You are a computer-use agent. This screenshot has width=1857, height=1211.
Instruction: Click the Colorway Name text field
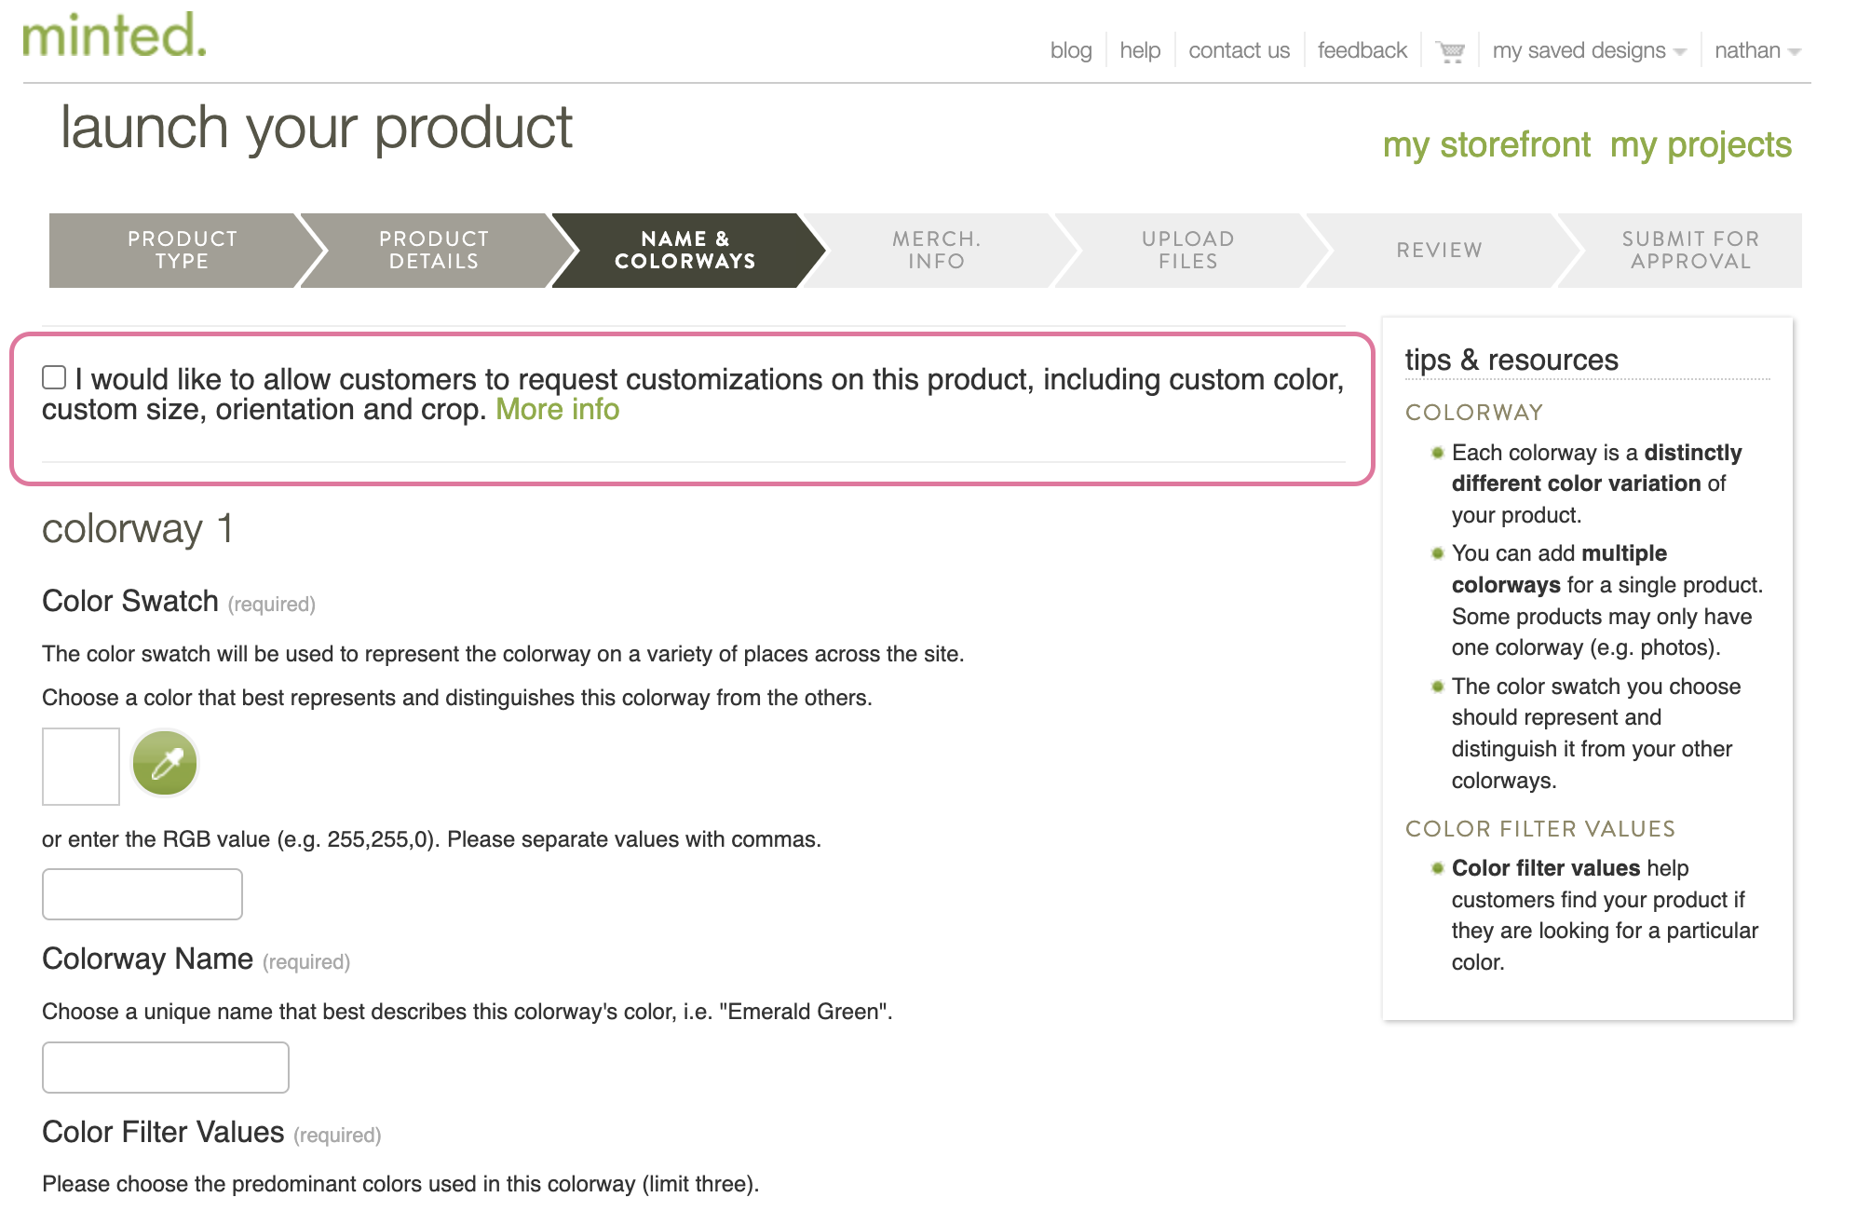pos(166,1068)
